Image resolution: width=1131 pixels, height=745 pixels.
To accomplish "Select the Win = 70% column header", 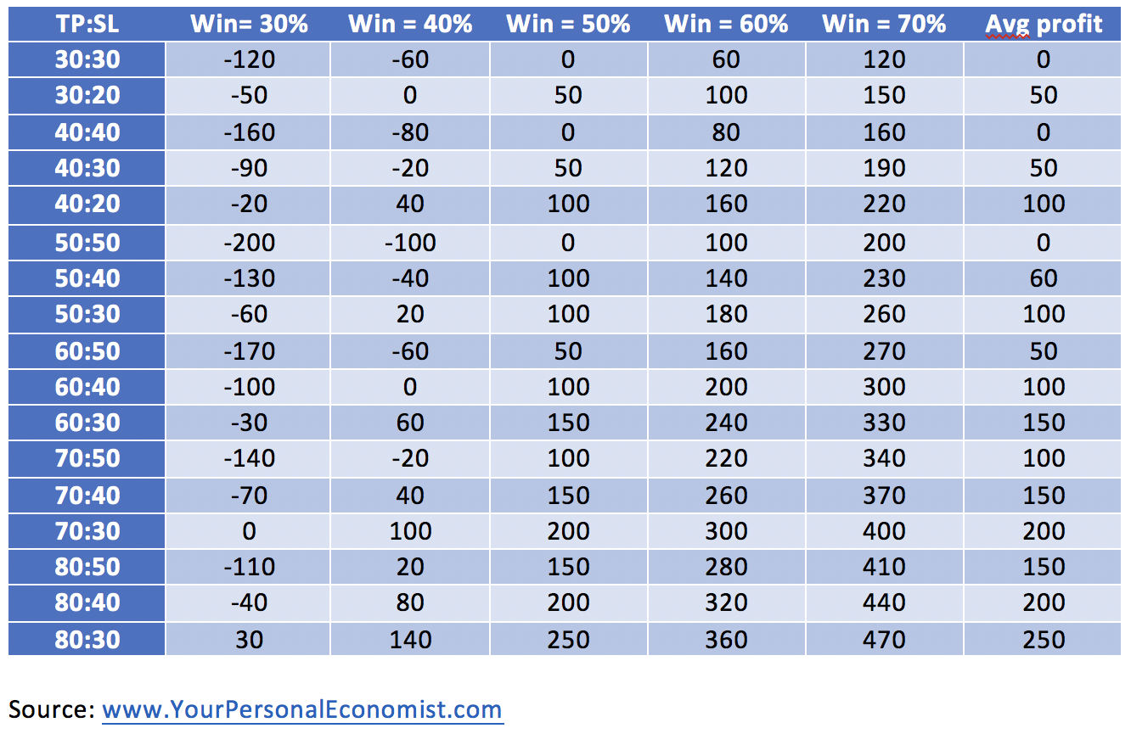I will pos(884,24).
